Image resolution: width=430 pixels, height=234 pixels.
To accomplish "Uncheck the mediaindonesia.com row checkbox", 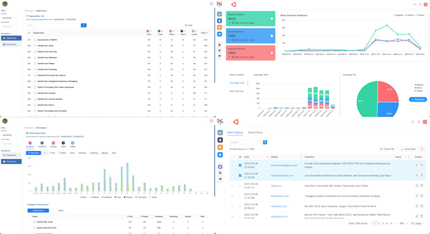I will pos(240,175).
